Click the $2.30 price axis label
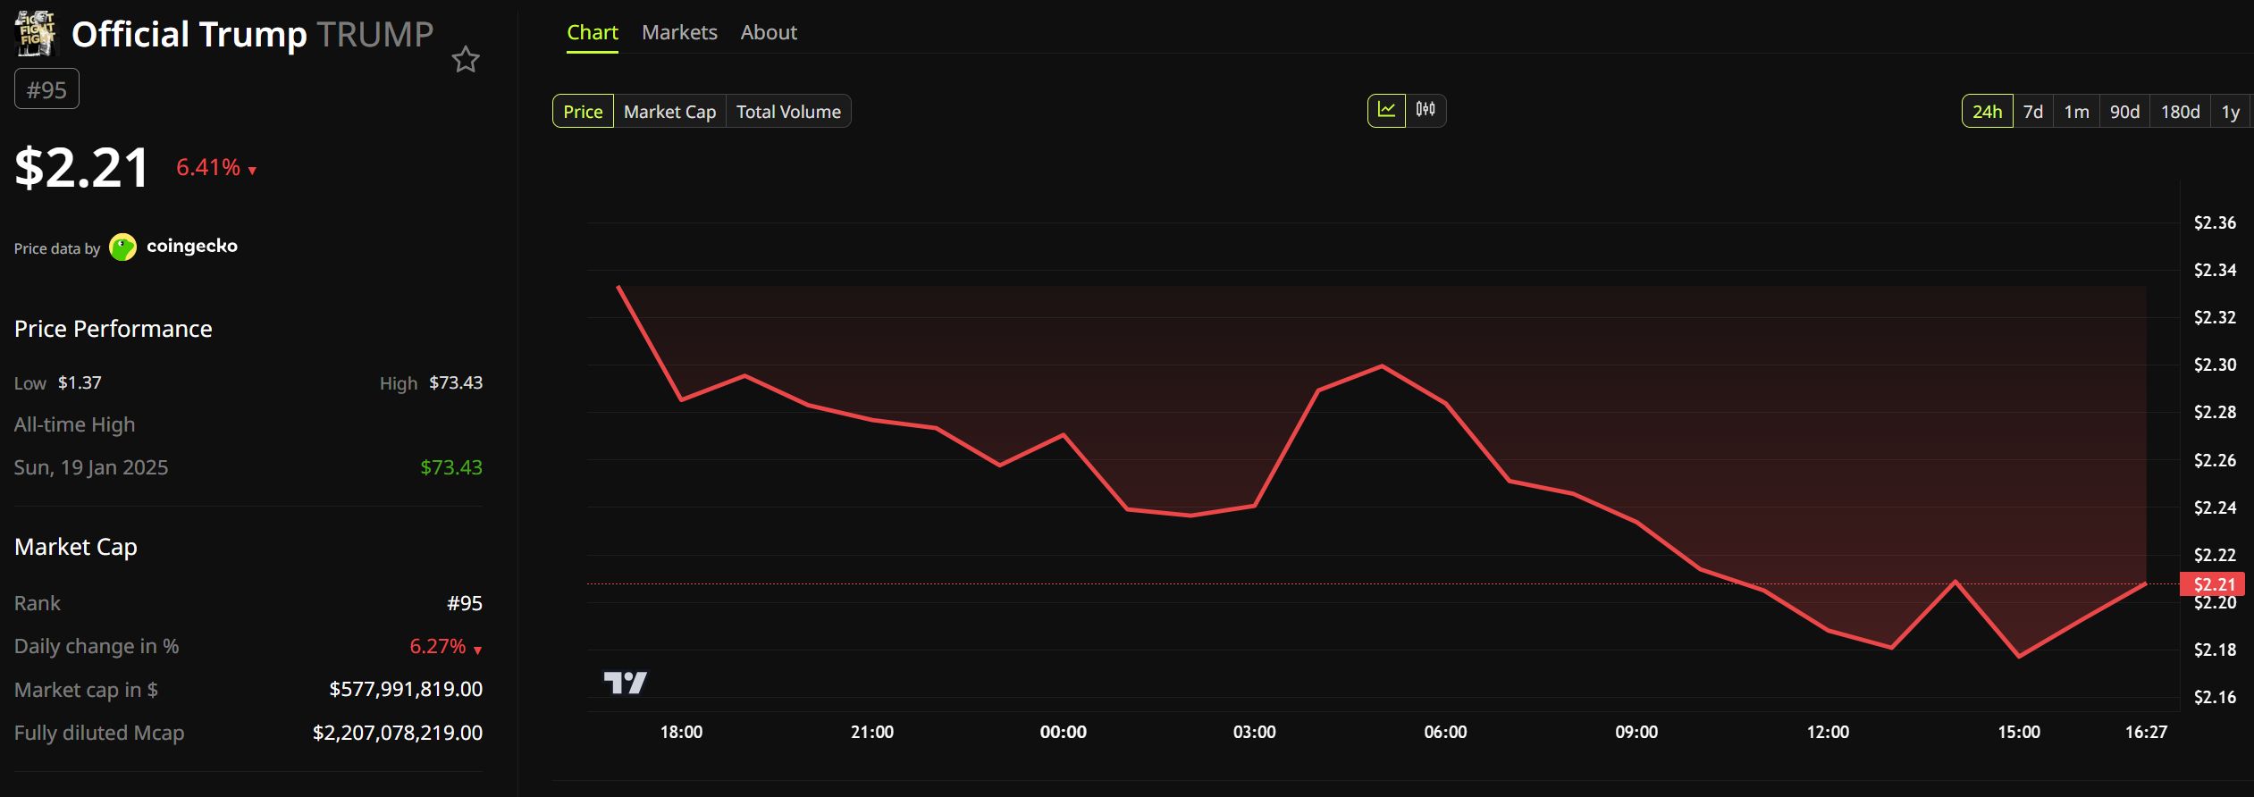2254x797 pixels. coord(2215,365)
